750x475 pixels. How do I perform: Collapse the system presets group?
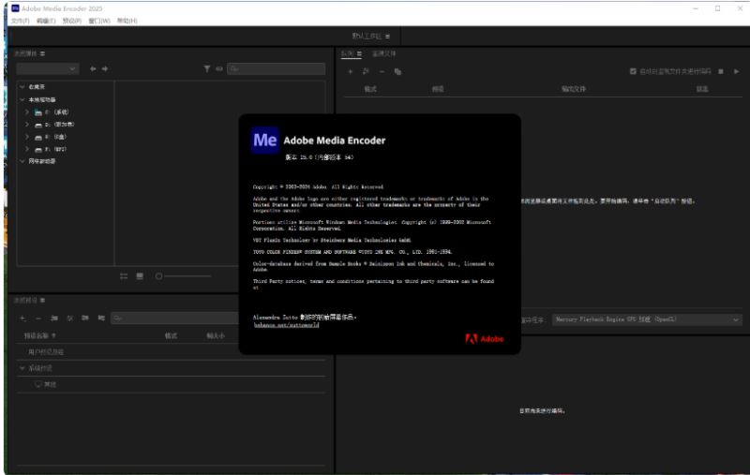[22, 368]
